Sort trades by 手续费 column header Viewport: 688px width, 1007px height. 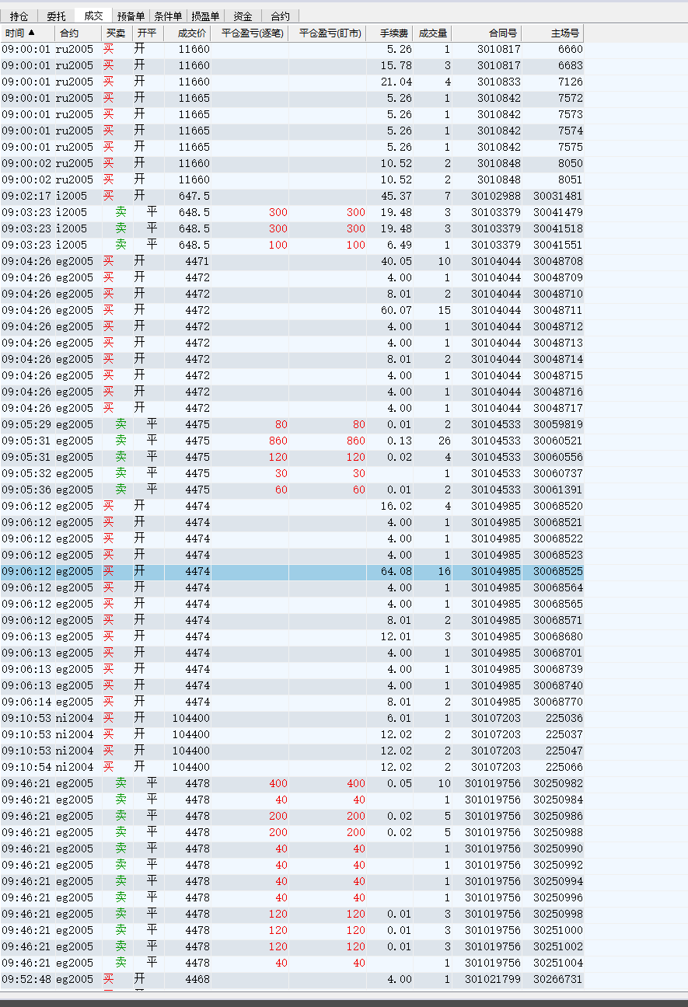click(x=393, y=33)
